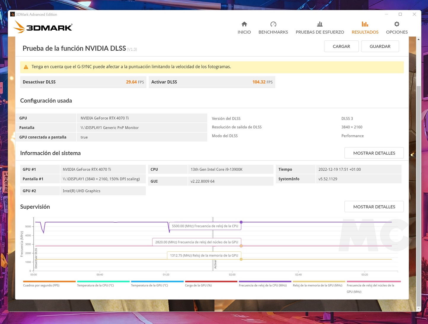Open the OPCIONES tab label
The width and height of the screenshot is (428, 324).
pyautogui.click(x=397, y=32)
